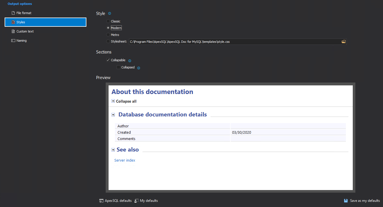Click the Save as my defaults disk icon

coord(346,201)
